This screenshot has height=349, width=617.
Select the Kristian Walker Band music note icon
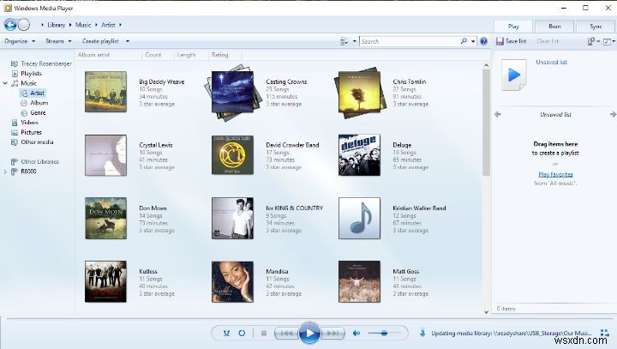[359, 218]
